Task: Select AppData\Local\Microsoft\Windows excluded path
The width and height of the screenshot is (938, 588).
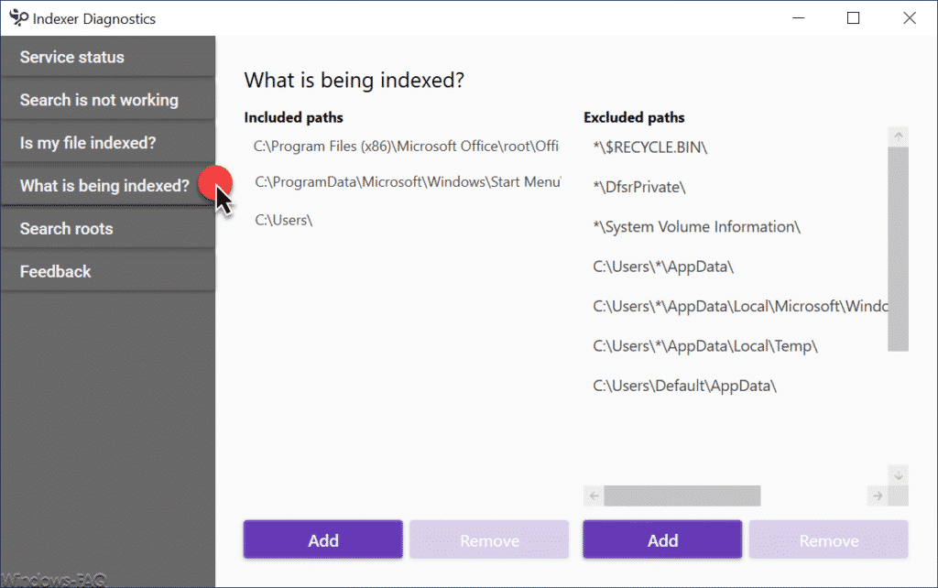Action: pos(740,306)
